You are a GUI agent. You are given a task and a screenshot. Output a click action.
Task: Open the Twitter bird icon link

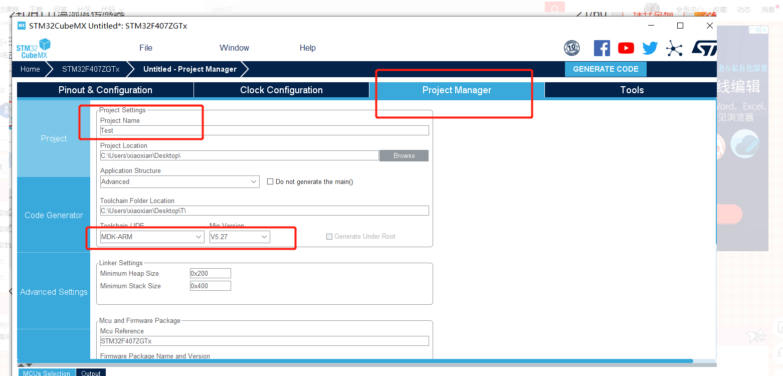tap(650, 48)
